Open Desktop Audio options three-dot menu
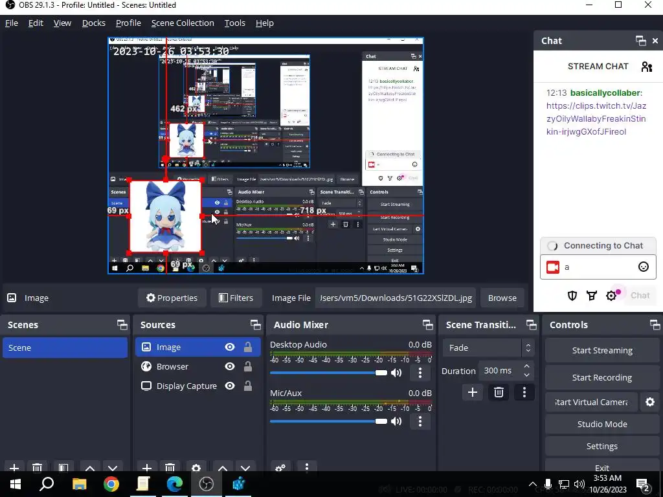 pos(420,373)
